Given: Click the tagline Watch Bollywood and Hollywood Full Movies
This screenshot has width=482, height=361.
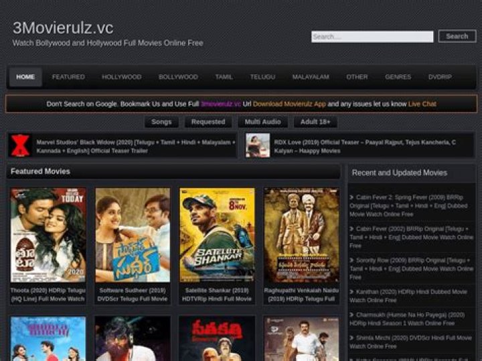Looking at the screenshot, I should [x=108, y=43].
